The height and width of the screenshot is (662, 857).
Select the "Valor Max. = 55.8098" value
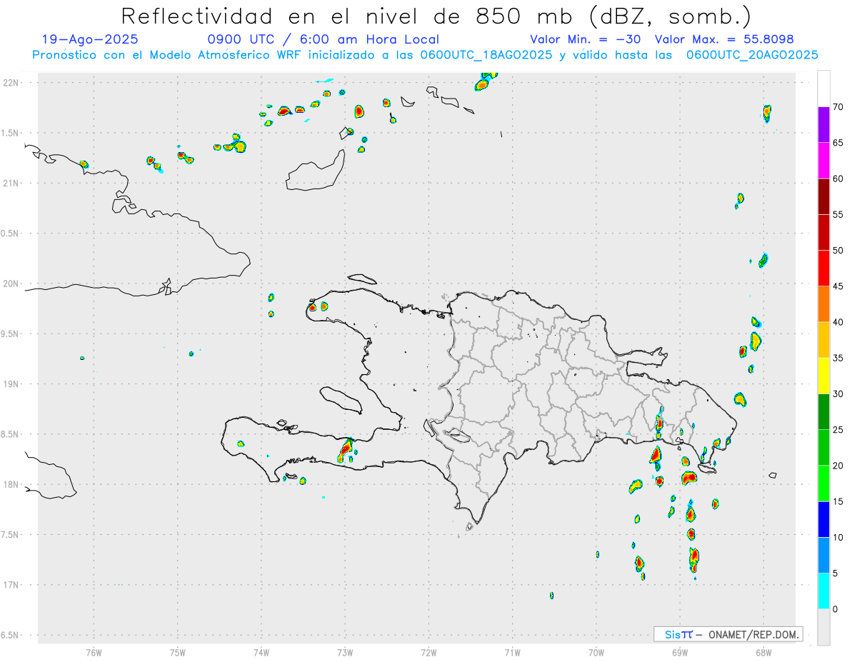pyautogui.click(x=724, y=39)
